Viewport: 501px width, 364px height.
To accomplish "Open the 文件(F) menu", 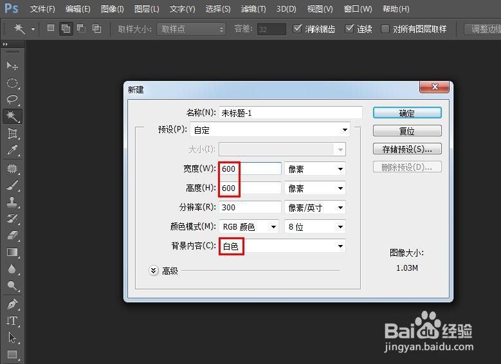I will pos(42,9).
